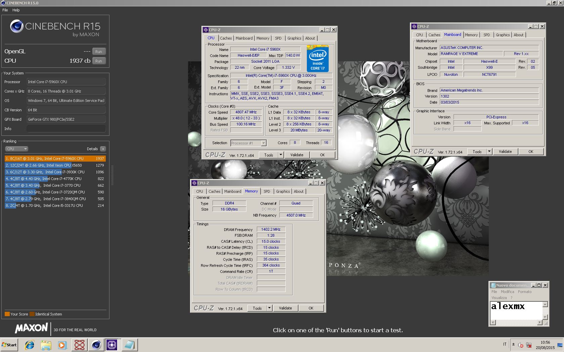The height and width of the screenshot is (352, 564).
Task: Open About tab in the Memory CPU-Z window
Action: click(299, 191)
